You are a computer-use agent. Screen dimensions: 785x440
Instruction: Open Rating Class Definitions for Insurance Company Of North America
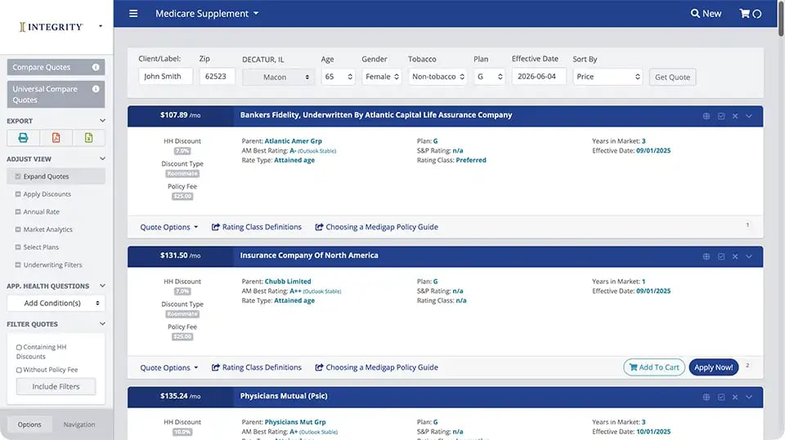[256, 367]
